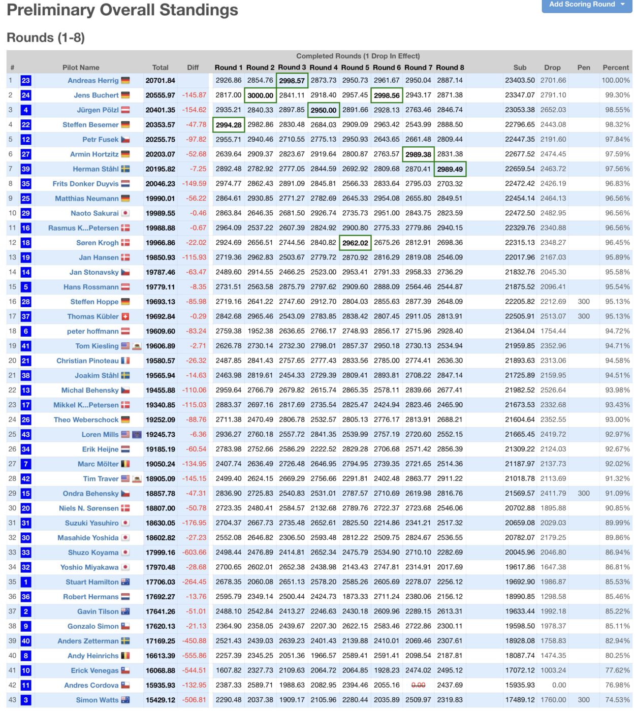Click the struck-through 0.00 score for Andres Cordova
Screen dimensions: 636x711
click(x=418, y=686)
